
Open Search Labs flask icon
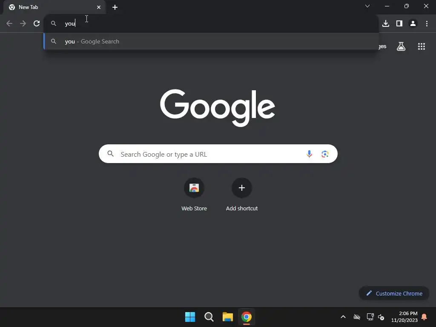pos(401,46)
